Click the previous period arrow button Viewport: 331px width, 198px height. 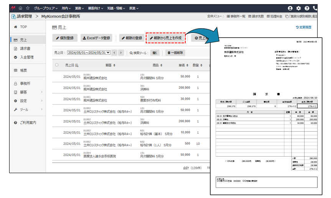tap(115, 53)
